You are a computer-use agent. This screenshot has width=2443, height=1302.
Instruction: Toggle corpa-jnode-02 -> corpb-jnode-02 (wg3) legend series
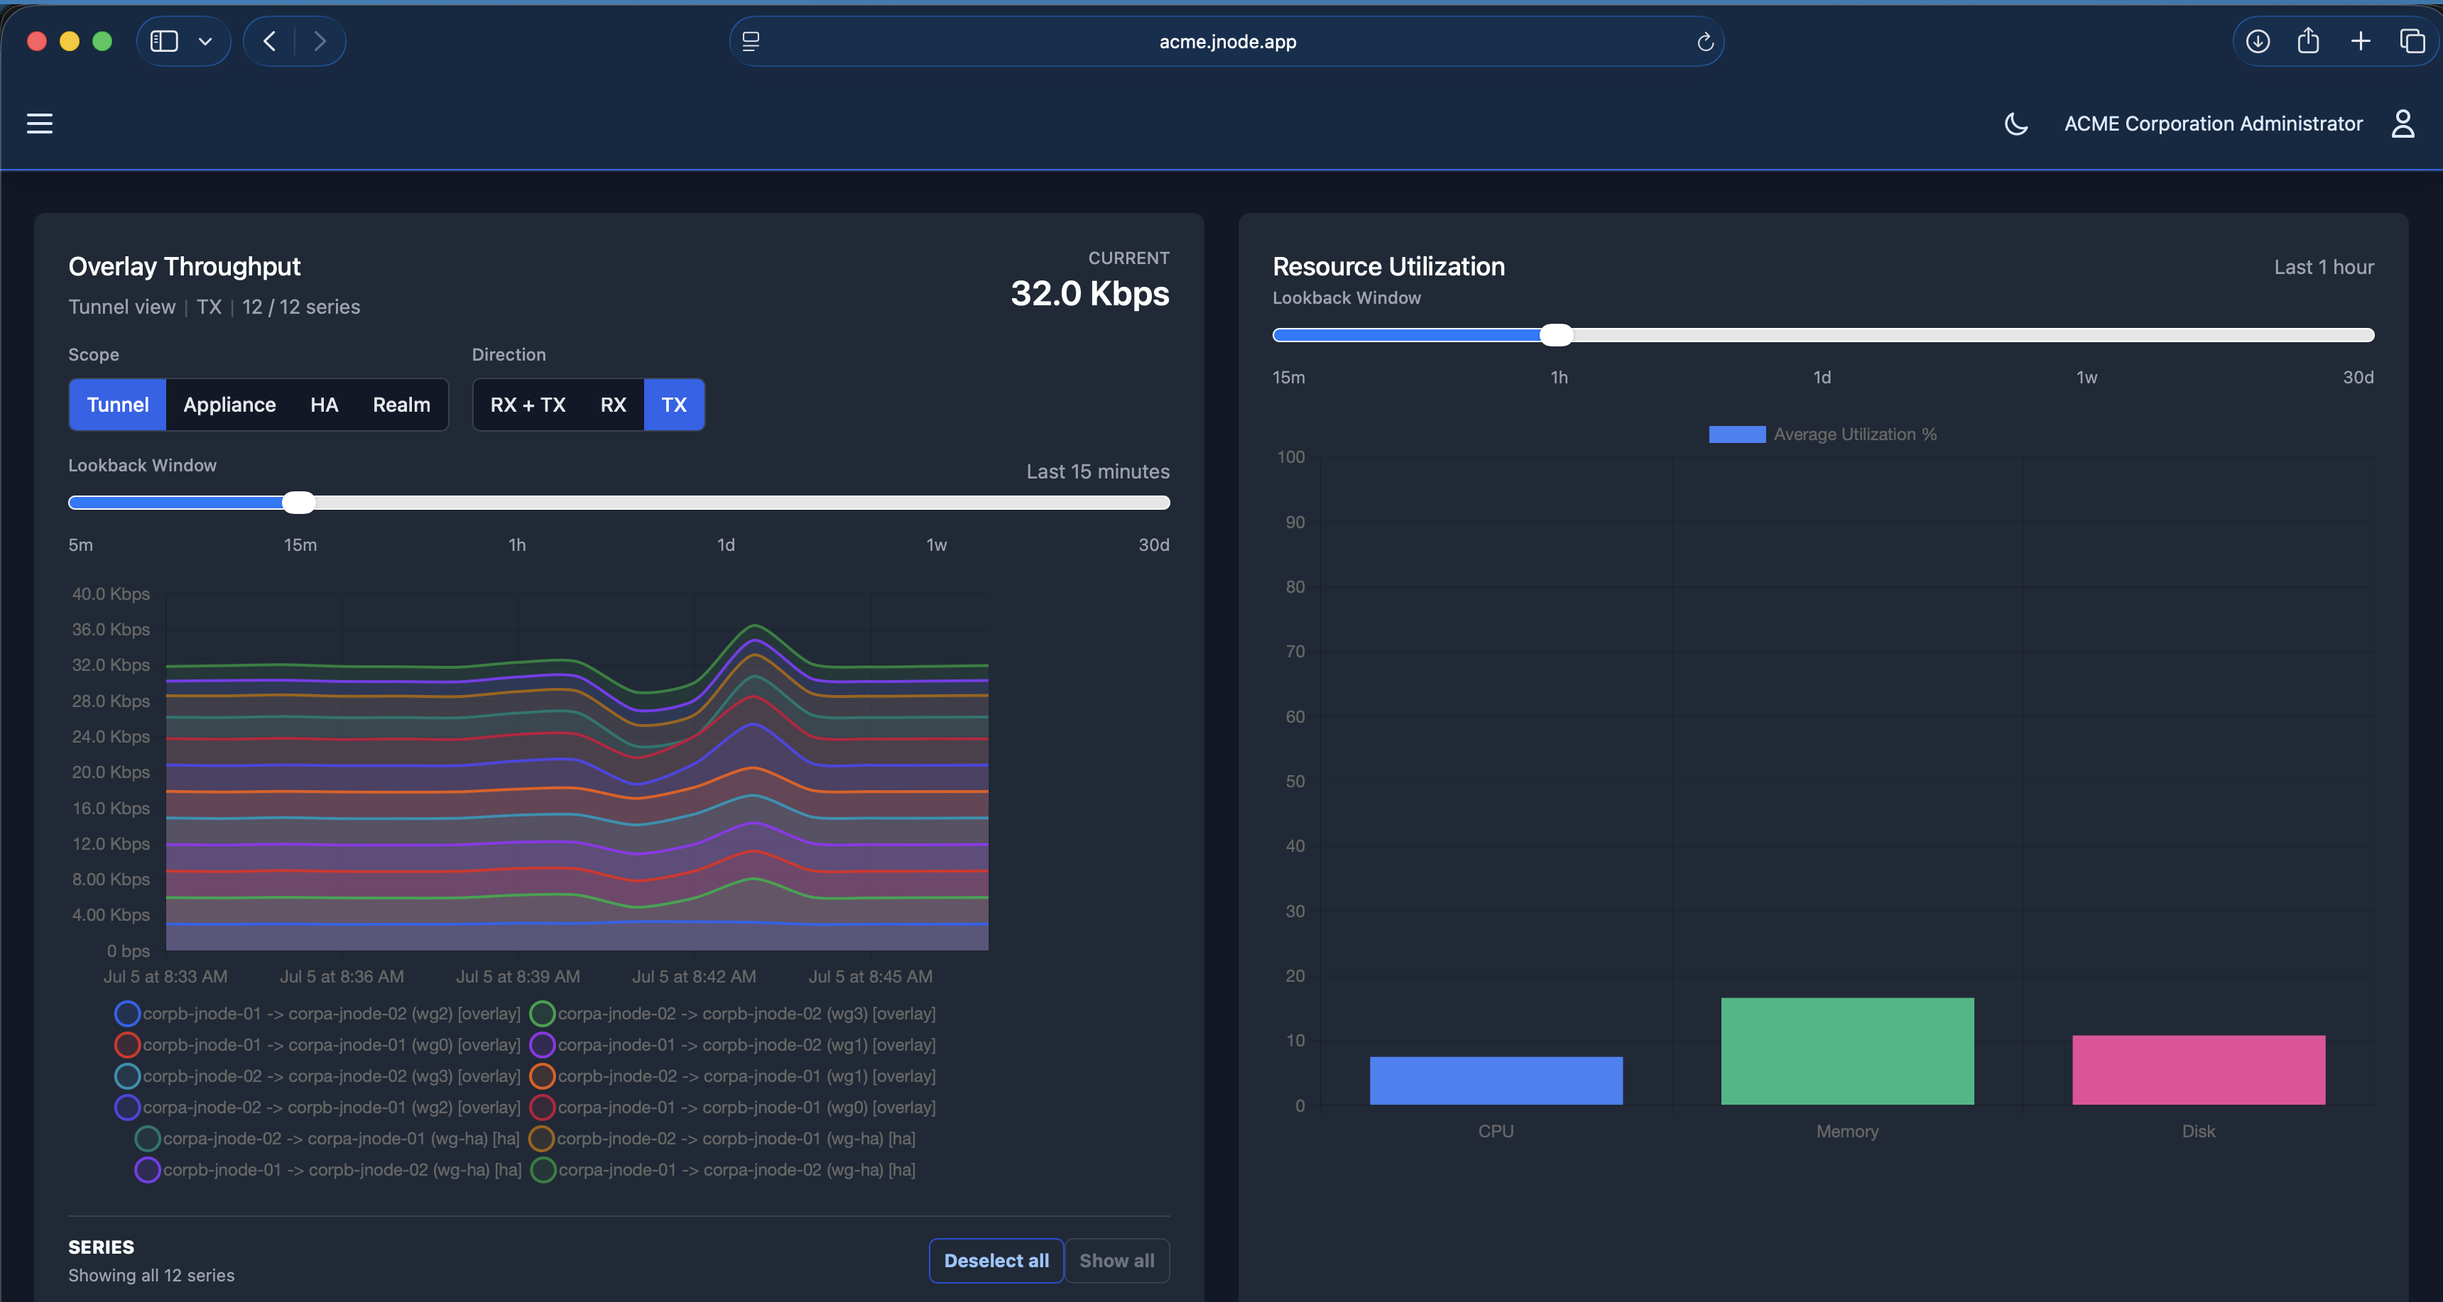pyautogui.click(x=732, y=1013)
